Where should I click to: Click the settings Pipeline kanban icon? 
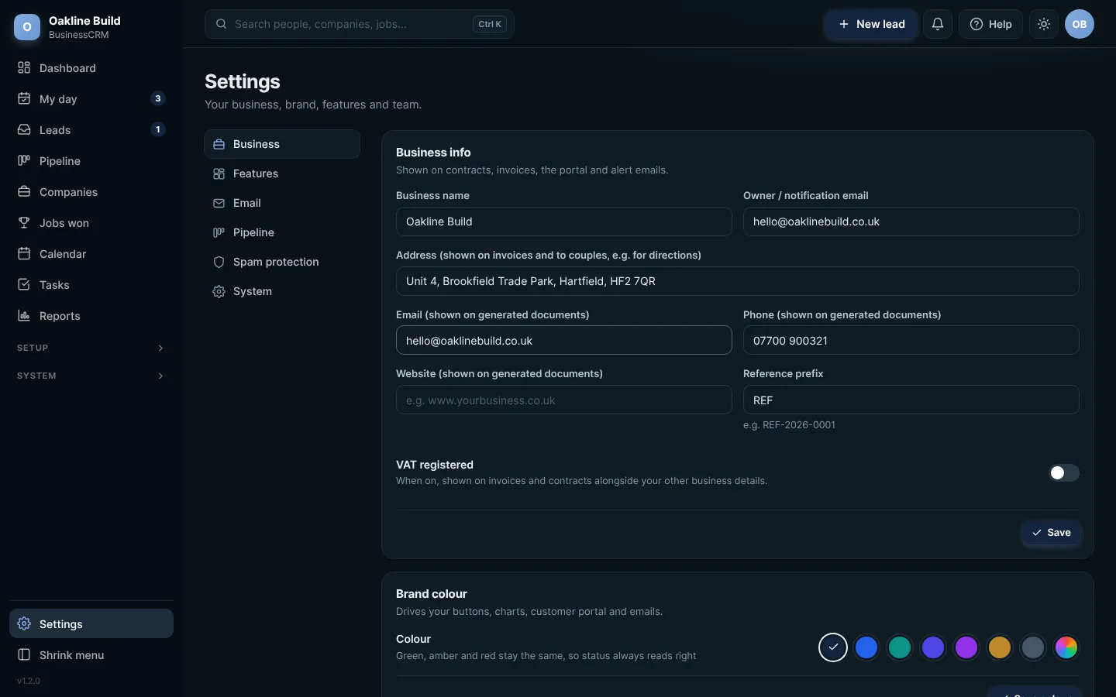coord(219,232)
